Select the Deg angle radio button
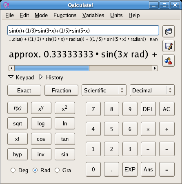This screenshot has width=182, height=184. coord(13,170)
